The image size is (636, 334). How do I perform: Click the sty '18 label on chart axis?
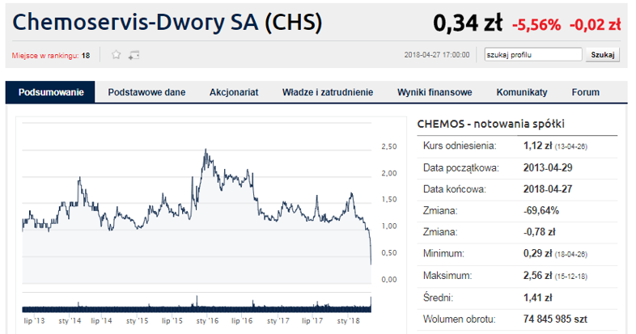348,320
